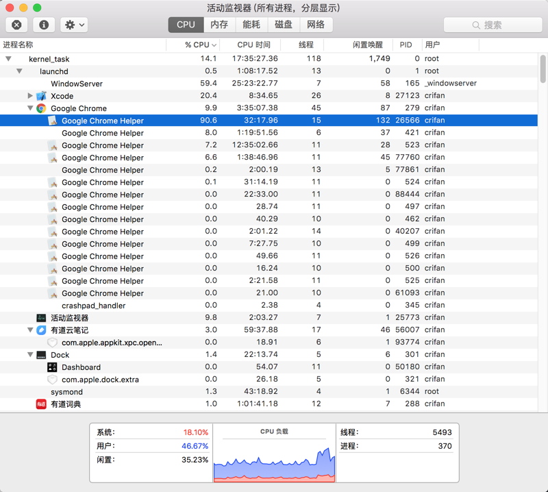Screen dimensions: 548x492
Task: Switch to the 能耗 tab
Action: 251,25
